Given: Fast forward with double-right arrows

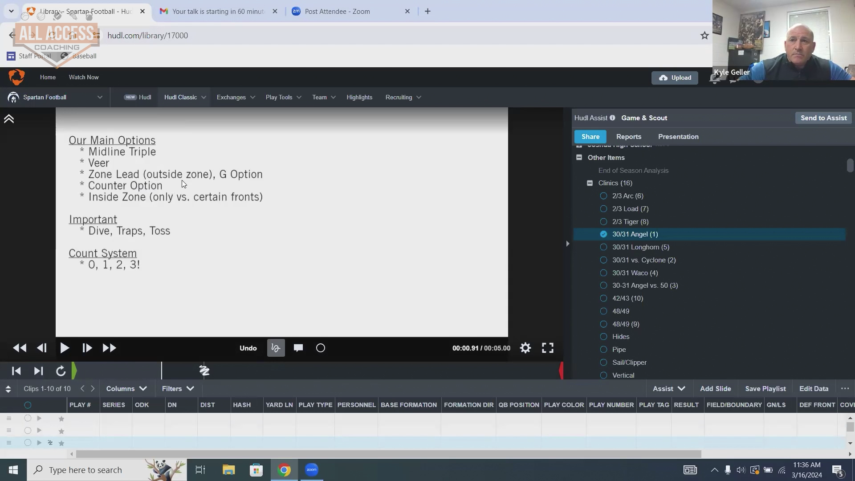Looking at the screenshot, I should [110, 348].
